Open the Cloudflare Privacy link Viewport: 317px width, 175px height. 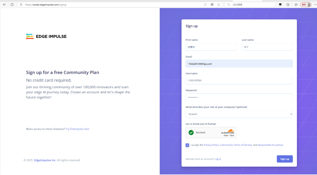tap(226, 135)
